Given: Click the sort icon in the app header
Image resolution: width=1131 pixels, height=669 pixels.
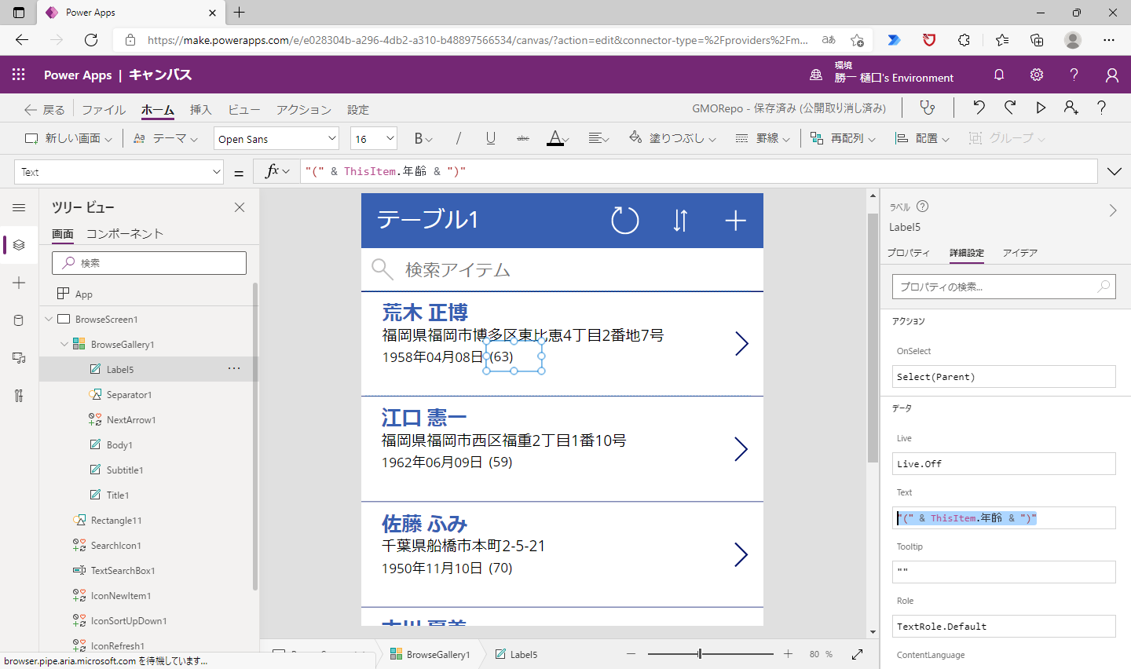Looking at the screenshot, I should (680, 221).
